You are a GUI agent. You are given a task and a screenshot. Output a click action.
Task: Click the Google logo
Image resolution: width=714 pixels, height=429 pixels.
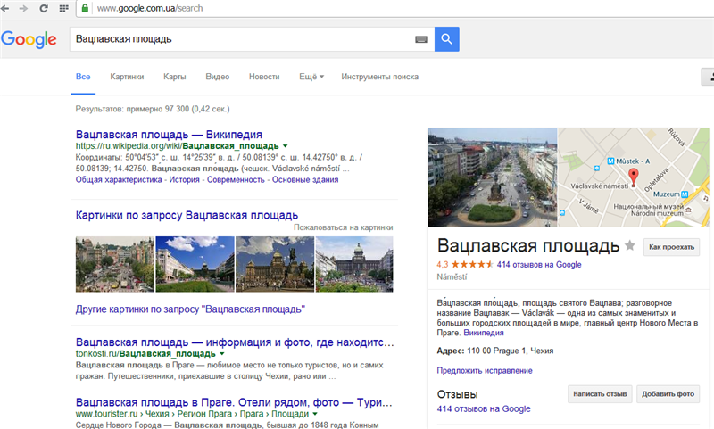click(x=29, y=39)
